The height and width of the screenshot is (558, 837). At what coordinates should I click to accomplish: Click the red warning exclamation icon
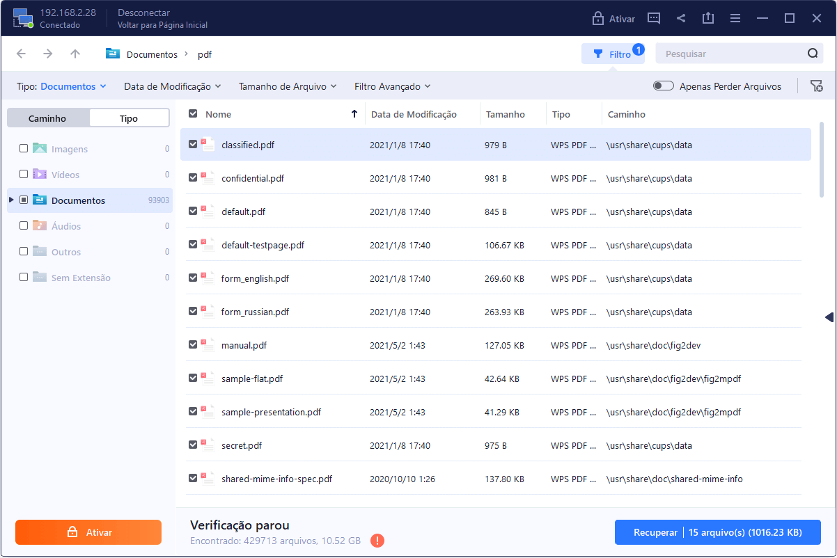point(377,541)
